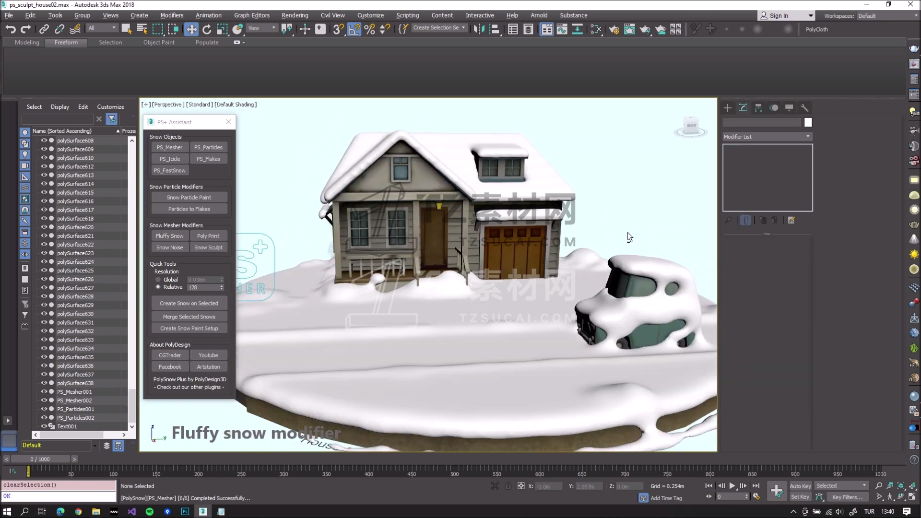Switch to the Object Paint ribbon tab
Screen dimensions: 921x518
[x=159, y=42]
